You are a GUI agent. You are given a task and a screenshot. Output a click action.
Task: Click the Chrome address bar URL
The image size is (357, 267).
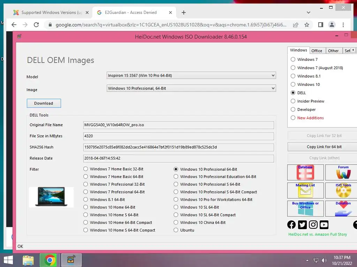click(x=171, y=25)
